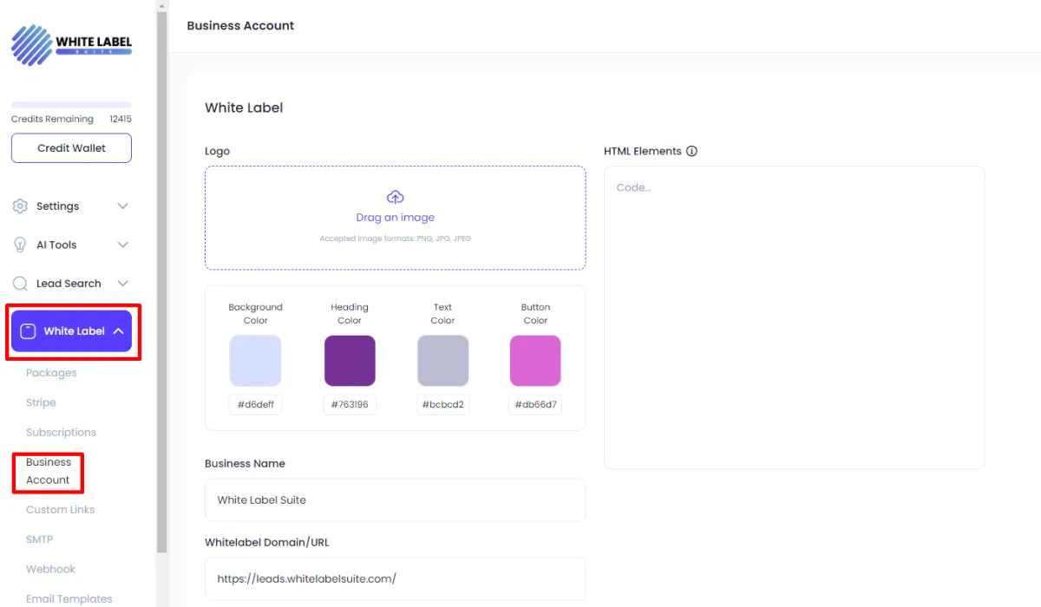Expand the AI Tools chevron
Image resolution: width=1041 pixels, height=607 pixels.
pos(122,245)
